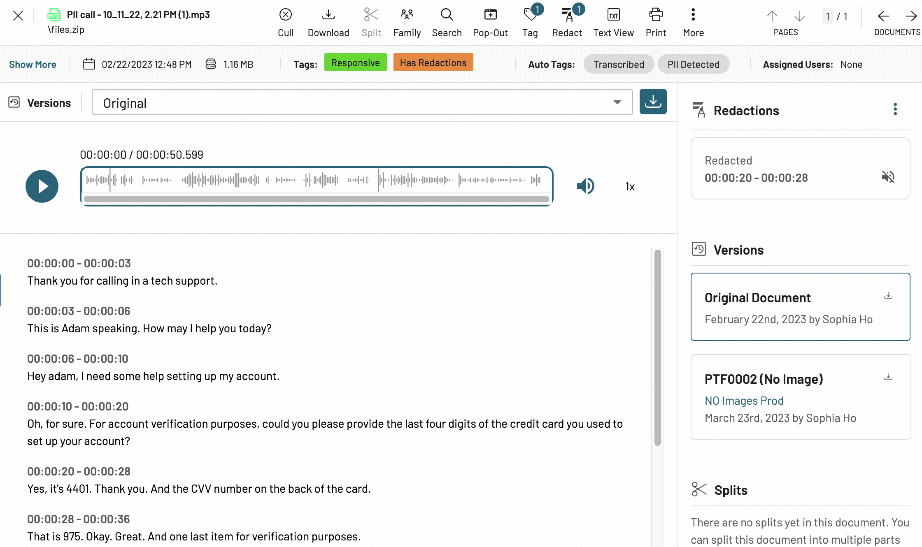Screen dimensions: 922x547
Task: Click the file size storage icon
Action: [210, 64]
